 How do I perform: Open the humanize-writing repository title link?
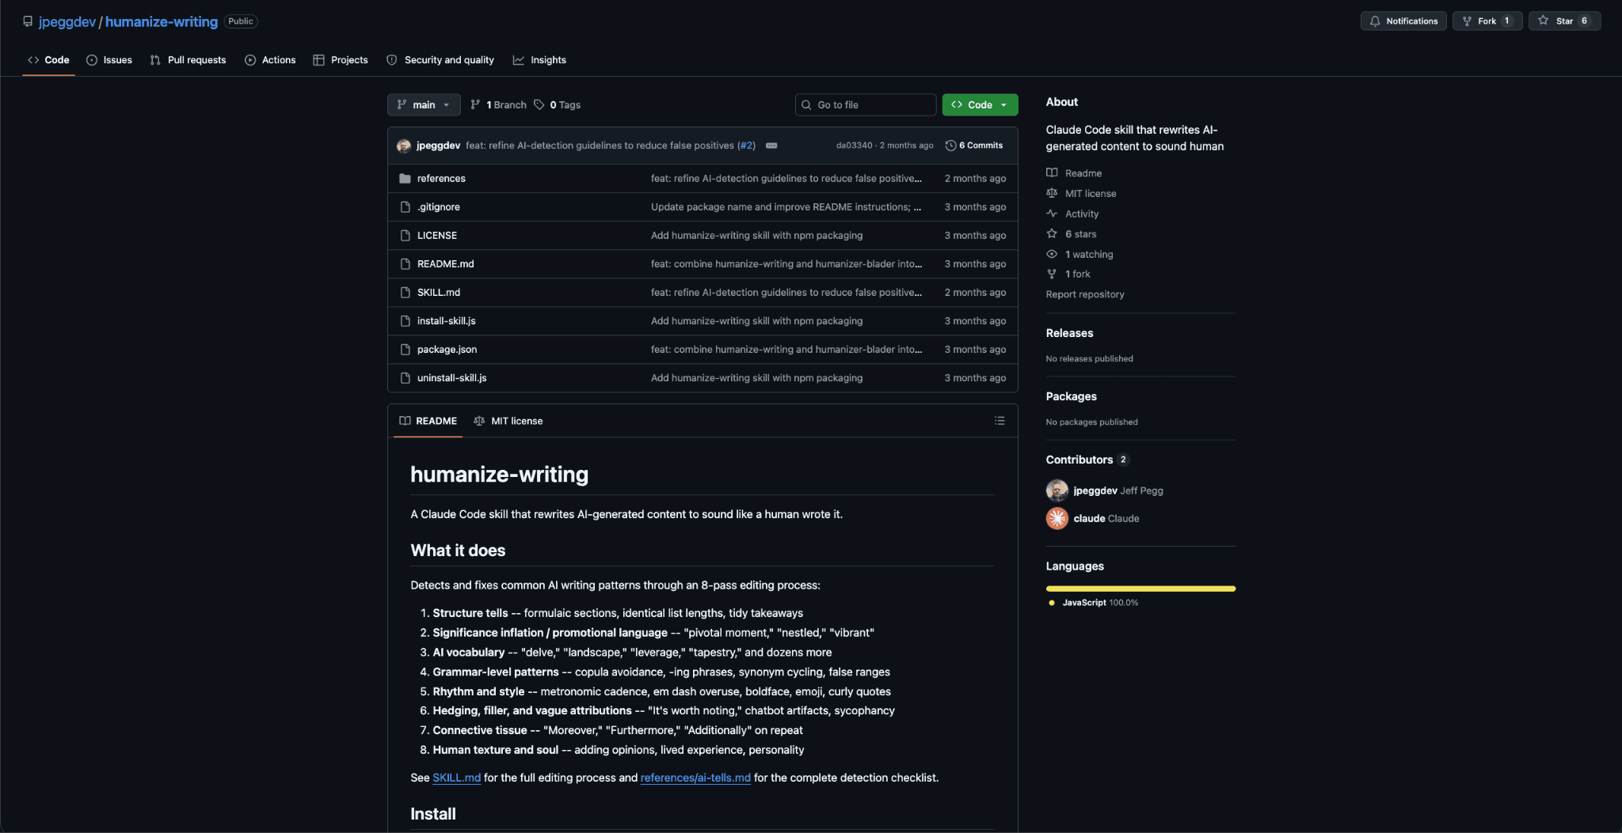(162, 21)
